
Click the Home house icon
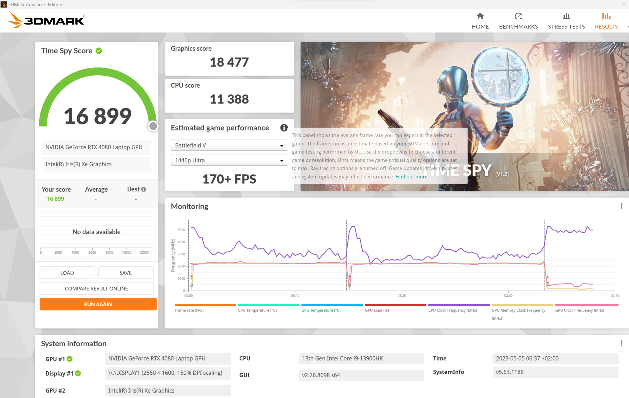click(x=480, y=17)
